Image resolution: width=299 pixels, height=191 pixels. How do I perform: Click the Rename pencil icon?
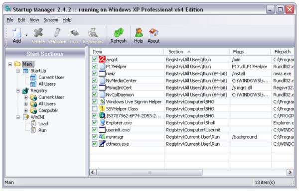[57, 33]
